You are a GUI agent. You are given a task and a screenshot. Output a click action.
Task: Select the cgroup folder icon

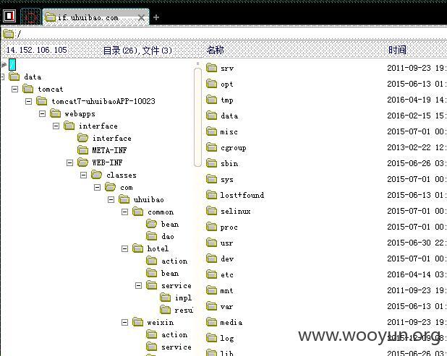click(211, 147)
